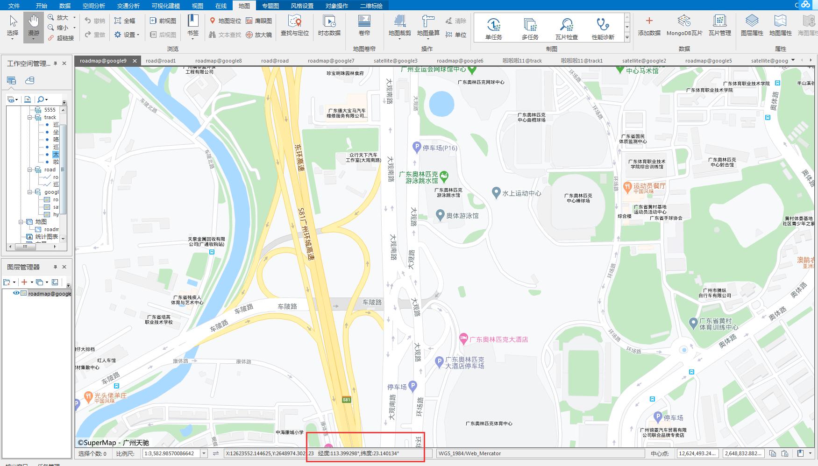
Task: Open 瓦片检查 tile check
Action: tap(567, 28)
